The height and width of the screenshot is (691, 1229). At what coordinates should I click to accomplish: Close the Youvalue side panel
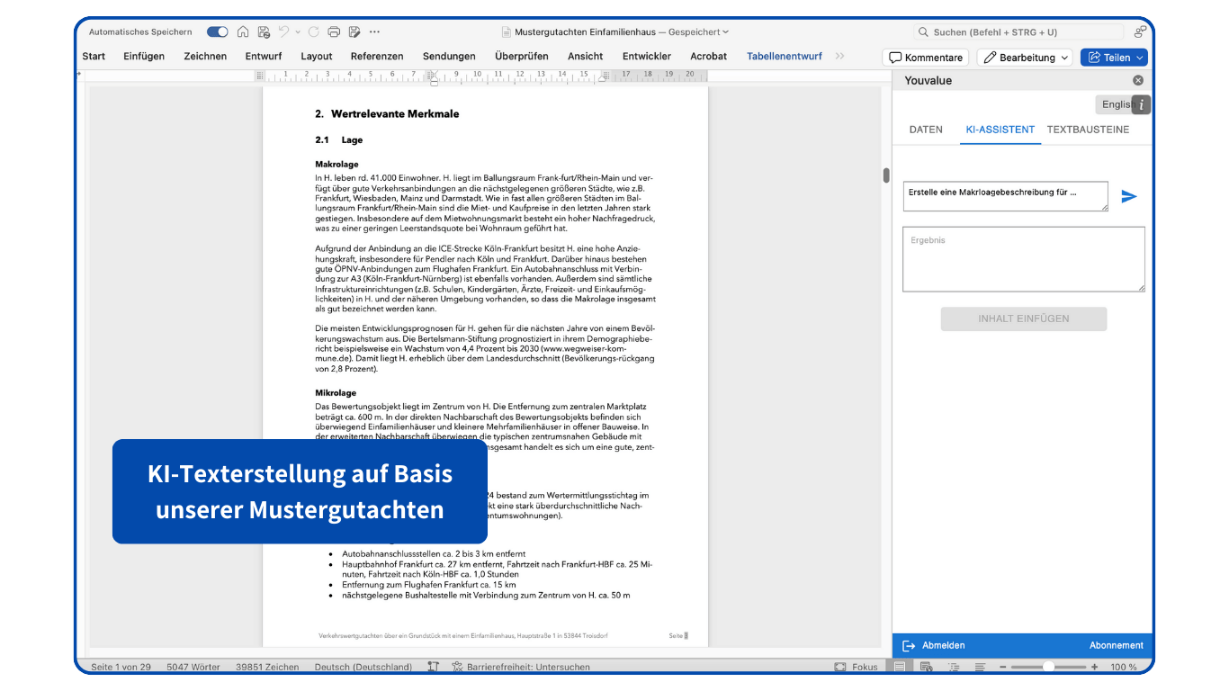[1137, 80]
